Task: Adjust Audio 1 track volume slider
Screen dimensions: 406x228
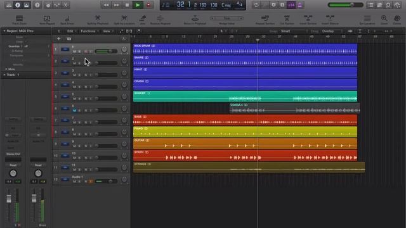Action: pyautogui.click(x=106, y=182)
